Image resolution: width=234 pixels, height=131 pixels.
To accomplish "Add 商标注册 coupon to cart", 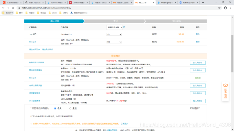I will (x=197, y=86).
